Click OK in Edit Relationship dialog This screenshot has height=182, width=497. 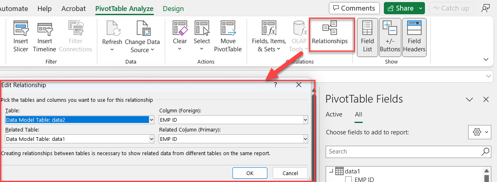coord(250,173)
